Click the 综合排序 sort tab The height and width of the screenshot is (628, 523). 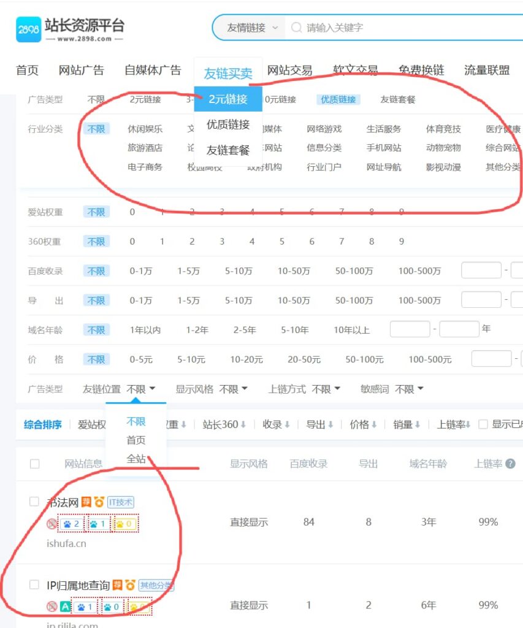[42, 424]
